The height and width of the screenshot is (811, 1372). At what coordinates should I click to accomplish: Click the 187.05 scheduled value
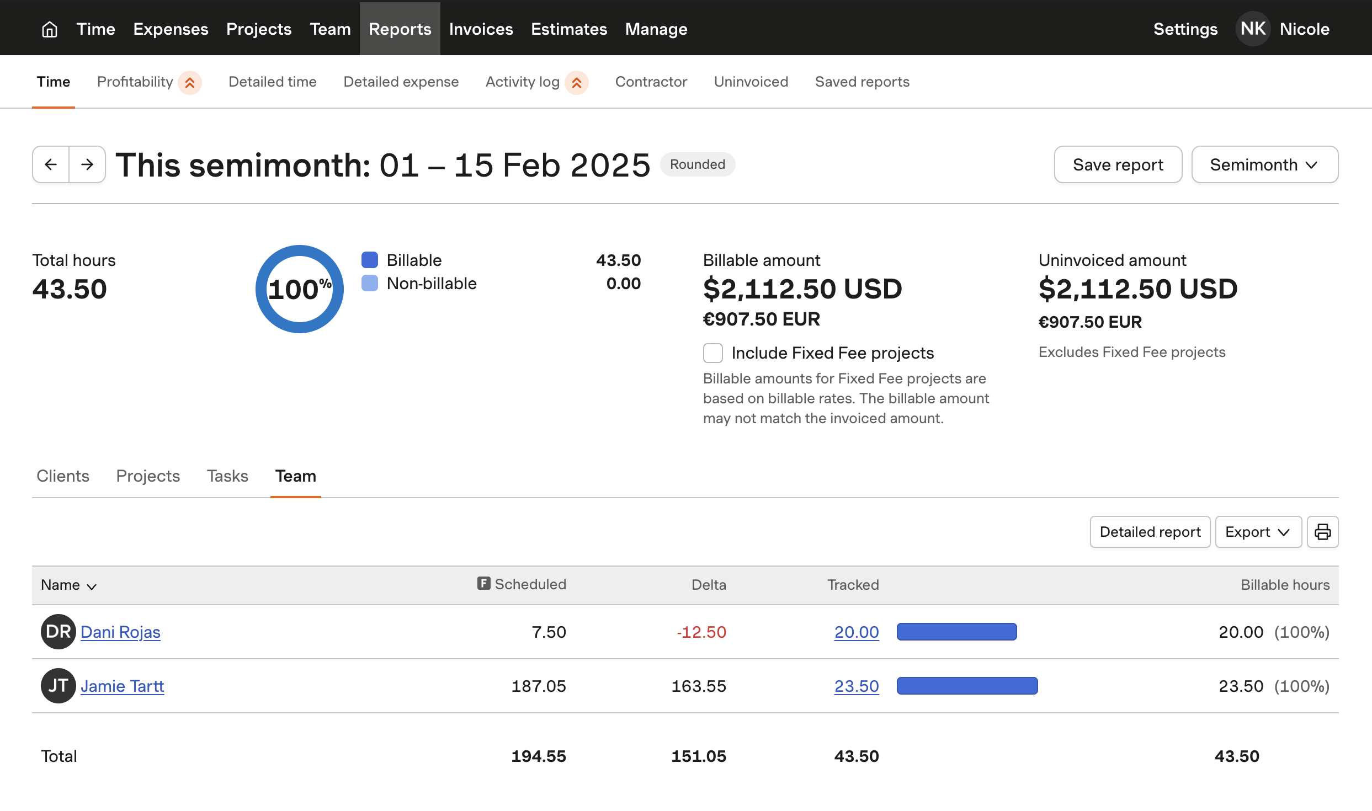pos(539,686)
